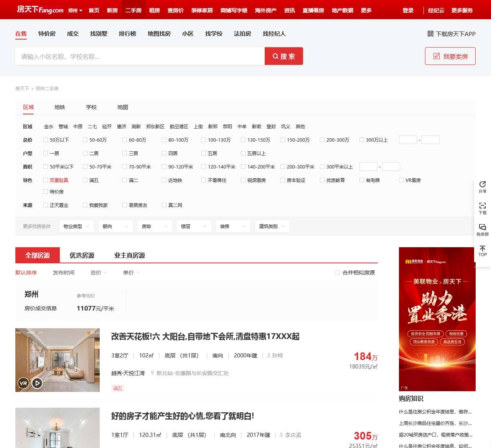Open second listing 好的房子才能产生好的心情

pos(183,416)
